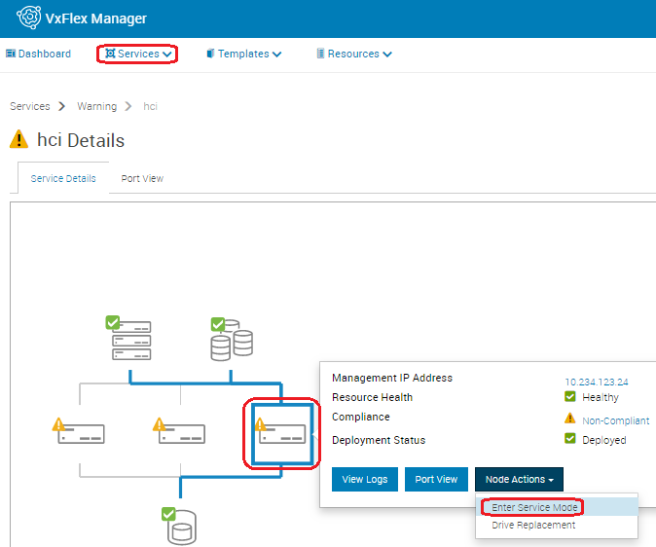Go to Services in the breadcrumb
Viewport: 656px width, 547px height.
(x=30, y=106)
